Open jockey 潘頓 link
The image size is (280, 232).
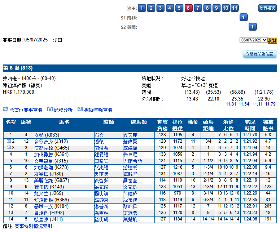99,142
